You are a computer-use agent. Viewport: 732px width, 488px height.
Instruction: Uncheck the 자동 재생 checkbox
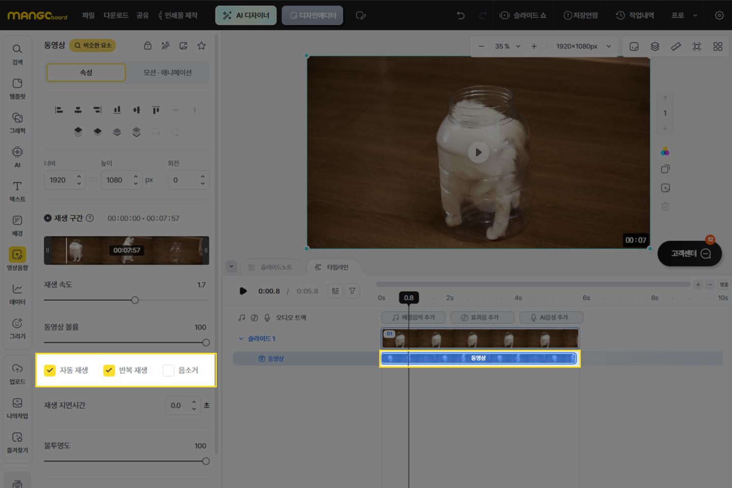point(50,370)
